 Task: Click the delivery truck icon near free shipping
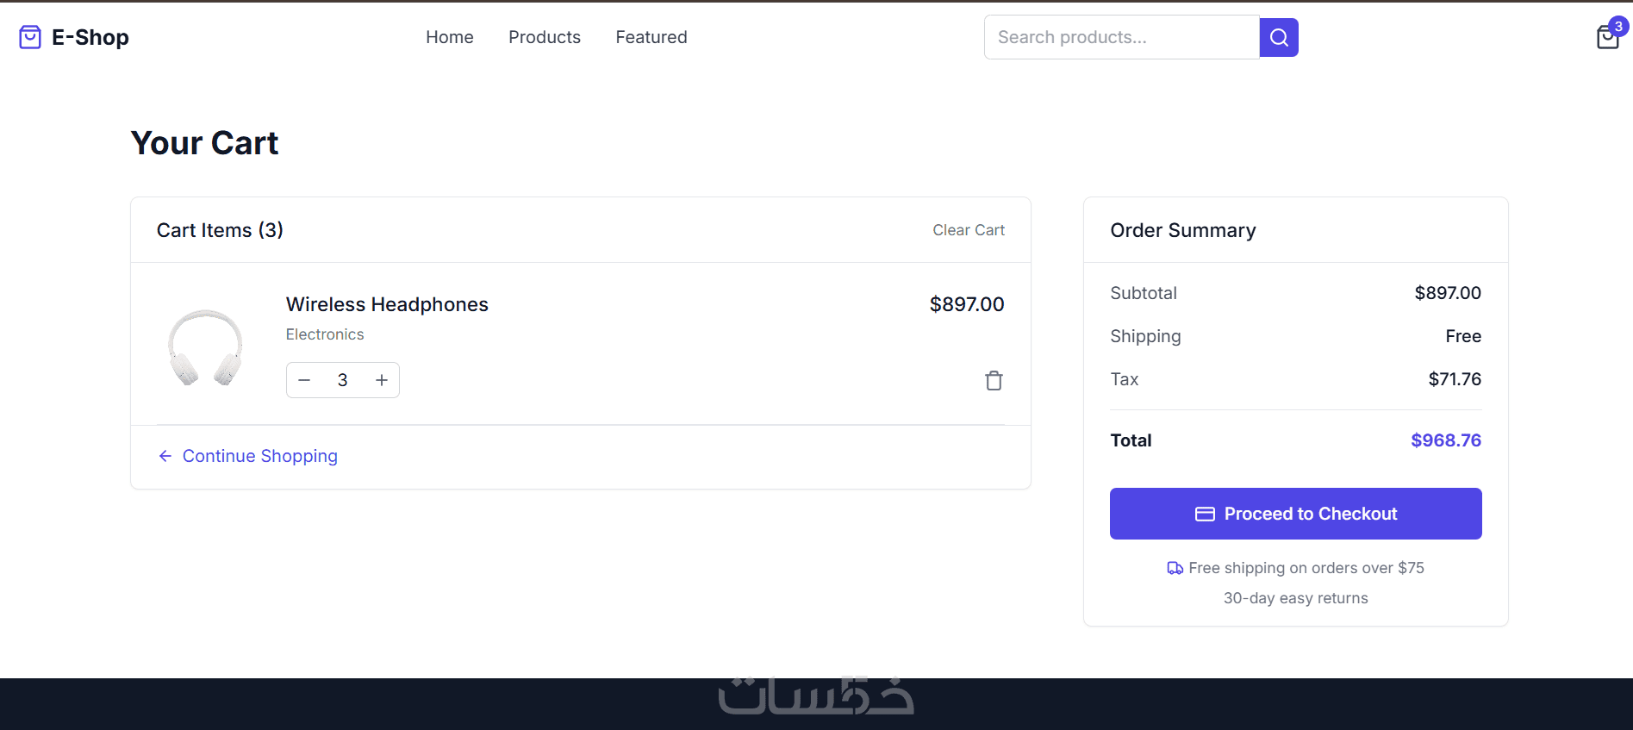[x=1175, y=568]
